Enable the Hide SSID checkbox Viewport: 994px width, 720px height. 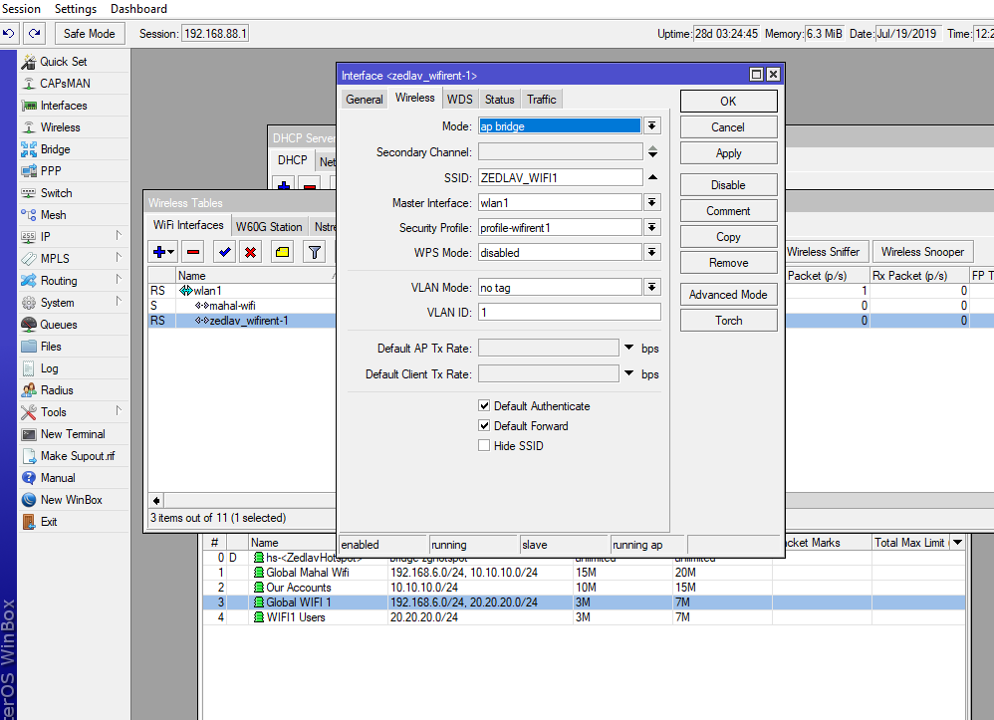tap(484, 446)
